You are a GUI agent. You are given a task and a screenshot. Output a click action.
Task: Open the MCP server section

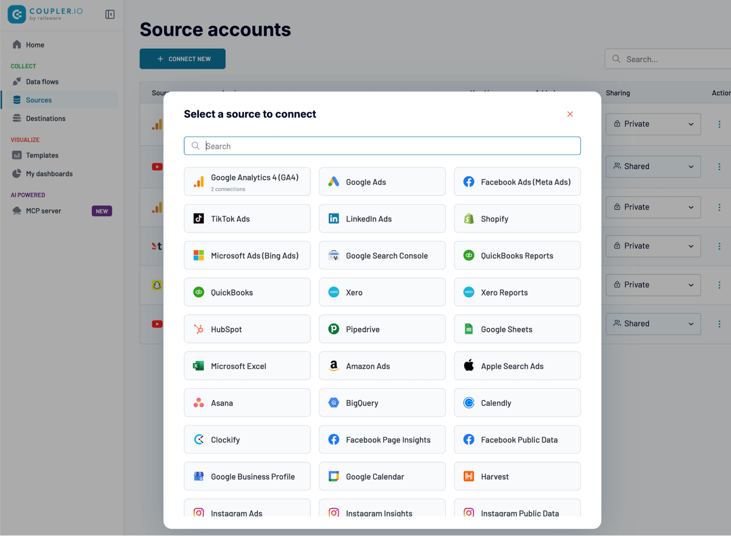click(43, 211)
